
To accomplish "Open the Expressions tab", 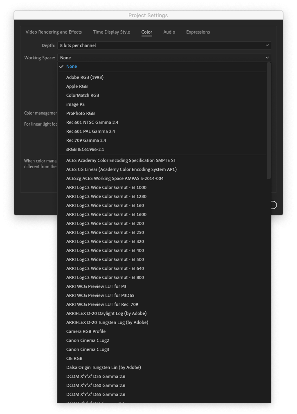I will (x=198, y=32).
